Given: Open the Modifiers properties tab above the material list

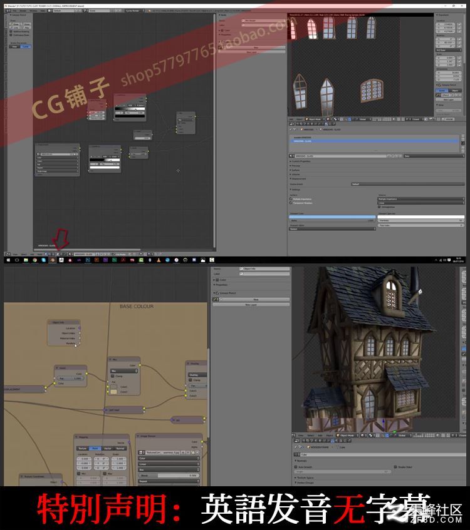Looking at the screenshot, I should (319, 124).
